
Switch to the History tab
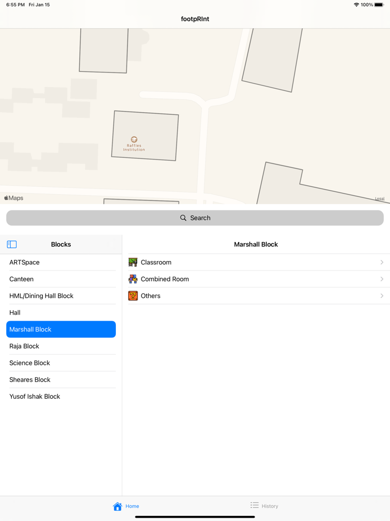pos(265,506)
